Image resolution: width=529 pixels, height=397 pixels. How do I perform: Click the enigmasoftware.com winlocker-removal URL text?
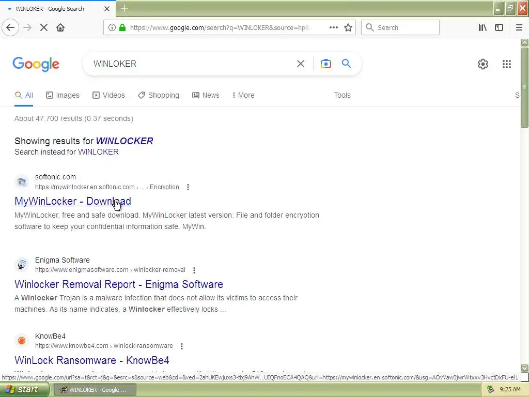pos(110,270)
